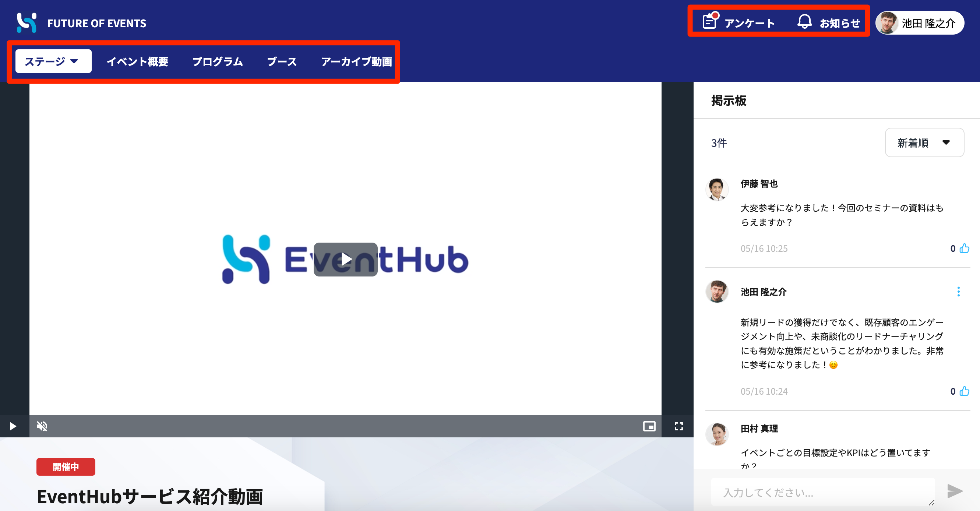Go to プログラム tab
980x511 pixels.
pyautogui.click(x=217, y=61)
